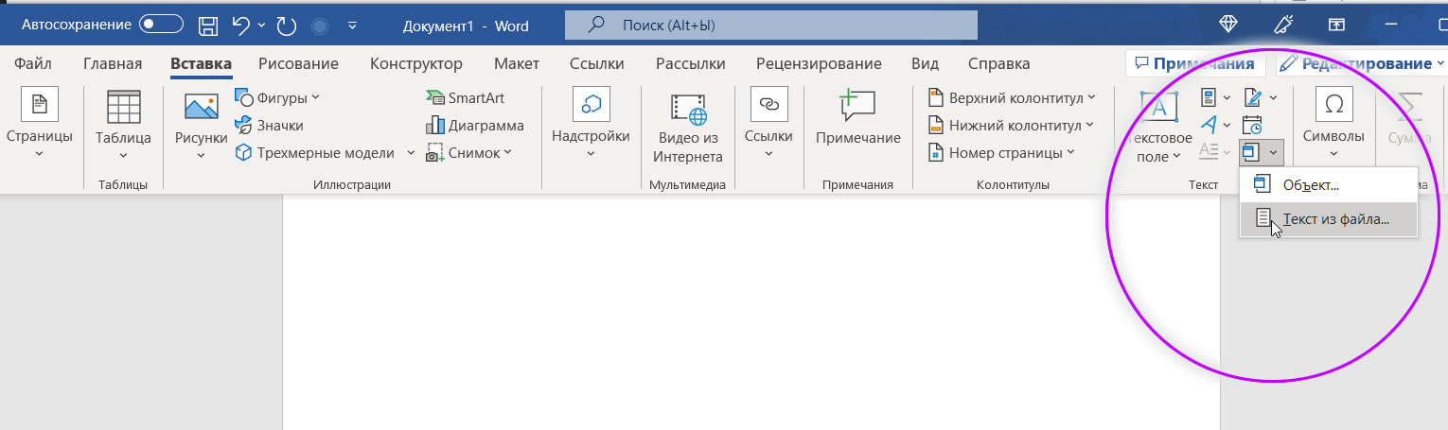Viewport: 1448px width, 430px height.
Task: Click the date and time icon
Action: point(1252,125)
